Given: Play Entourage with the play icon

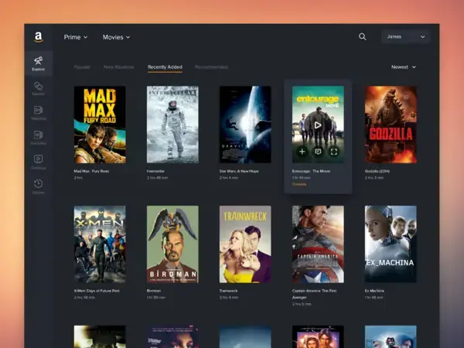Looking at the screenshot, I should [x=318, y=125].
